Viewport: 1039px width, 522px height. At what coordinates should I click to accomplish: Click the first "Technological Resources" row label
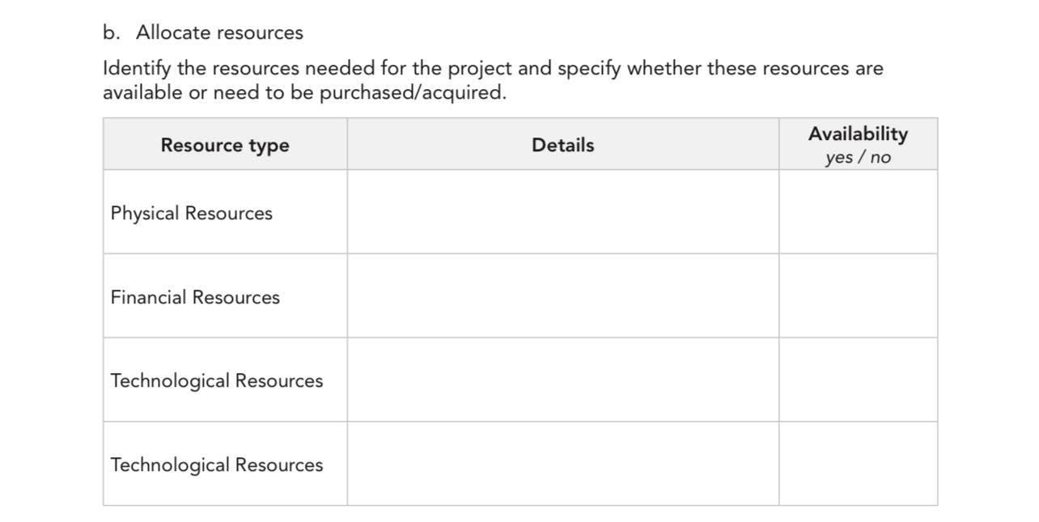click(217, 380)
